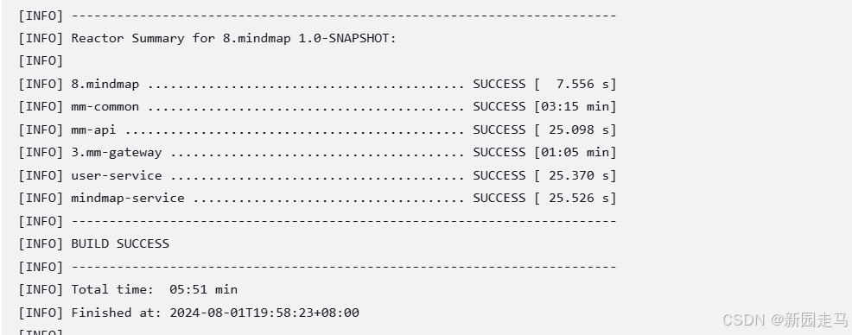Click the CSDN @新园走马 watermark

point(785,319)
